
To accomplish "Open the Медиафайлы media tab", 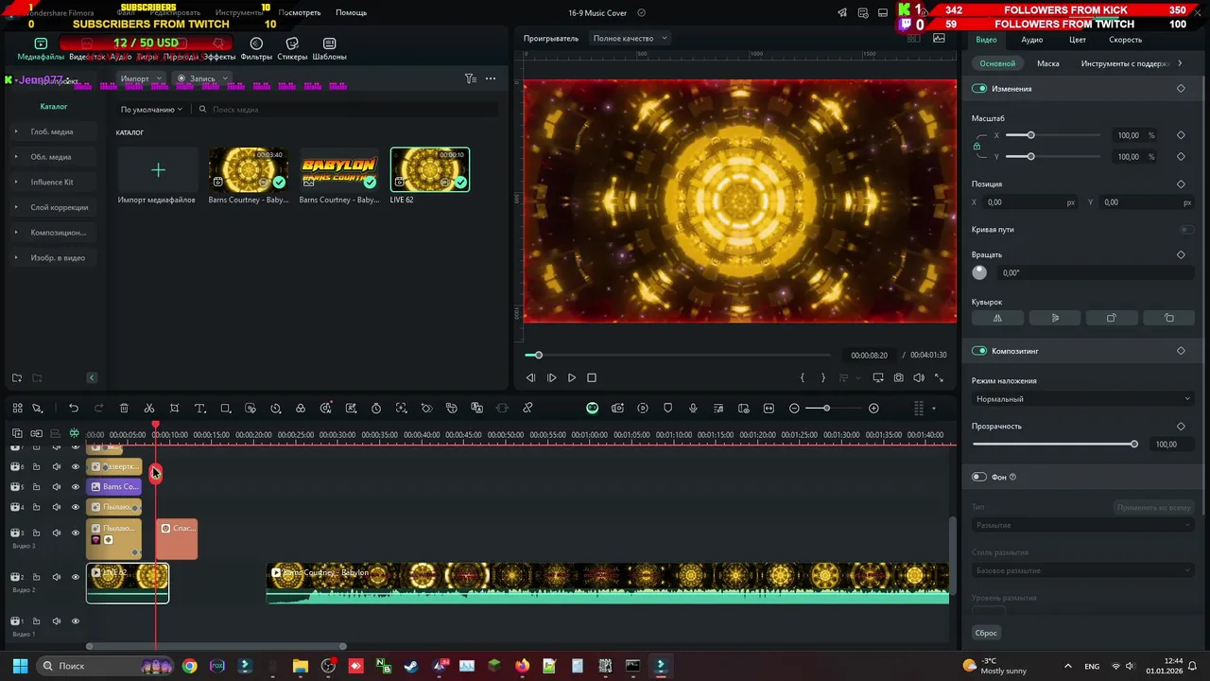I will pos(41,49).
